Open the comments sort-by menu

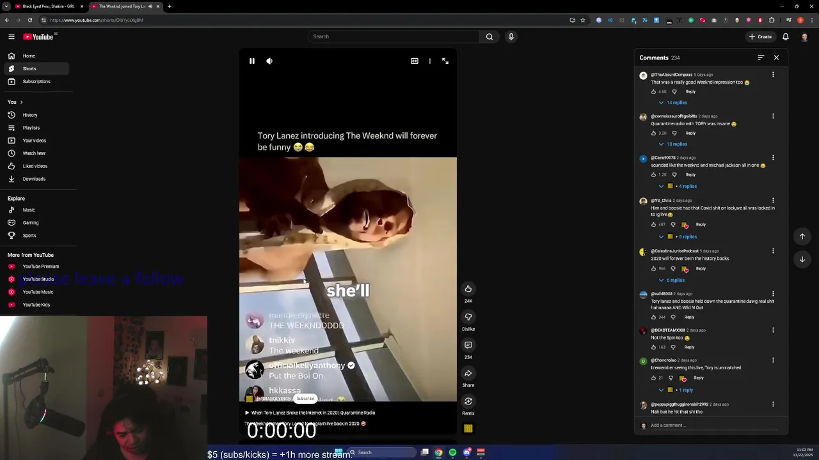click(x=761, y=57)
